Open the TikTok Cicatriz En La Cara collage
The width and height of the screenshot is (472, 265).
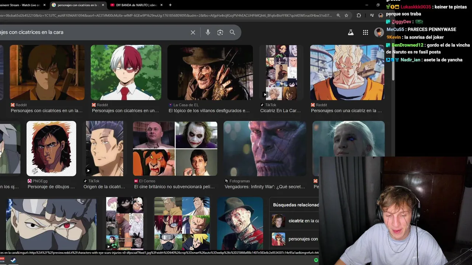coord(281,73)
